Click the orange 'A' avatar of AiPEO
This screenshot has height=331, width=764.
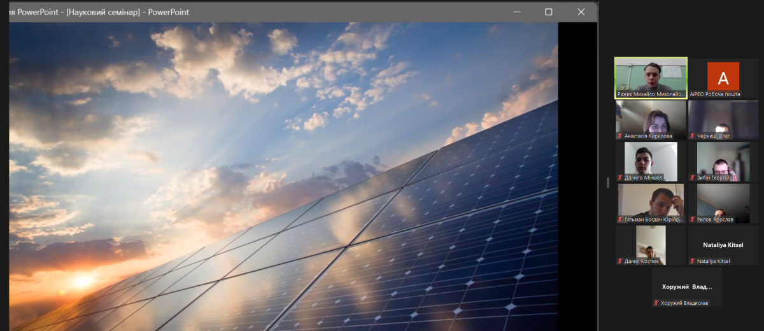tap(723, 76)
